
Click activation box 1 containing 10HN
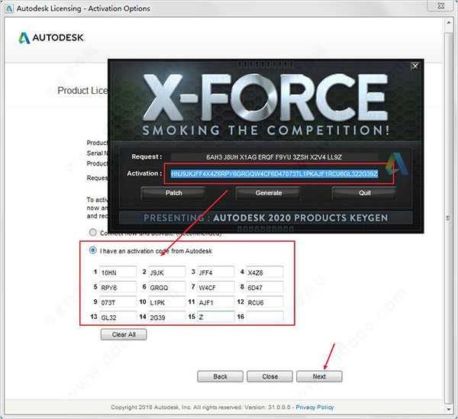pyautogui.click(x=118, y=272)
